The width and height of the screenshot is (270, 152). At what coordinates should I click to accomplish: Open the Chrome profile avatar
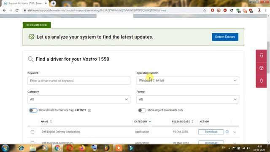tap(259, 10)
